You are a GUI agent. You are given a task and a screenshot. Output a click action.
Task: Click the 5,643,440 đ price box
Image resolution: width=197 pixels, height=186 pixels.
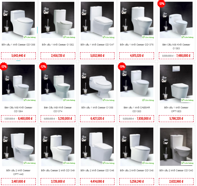[x=18, y=56]
